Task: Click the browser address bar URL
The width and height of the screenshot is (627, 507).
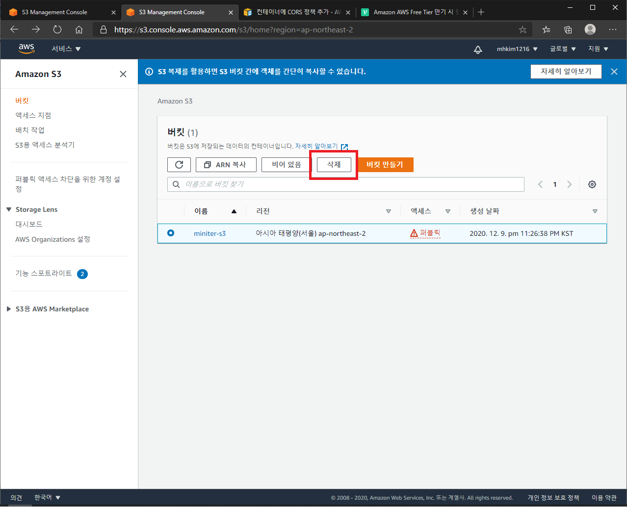Action: [234, 30]
